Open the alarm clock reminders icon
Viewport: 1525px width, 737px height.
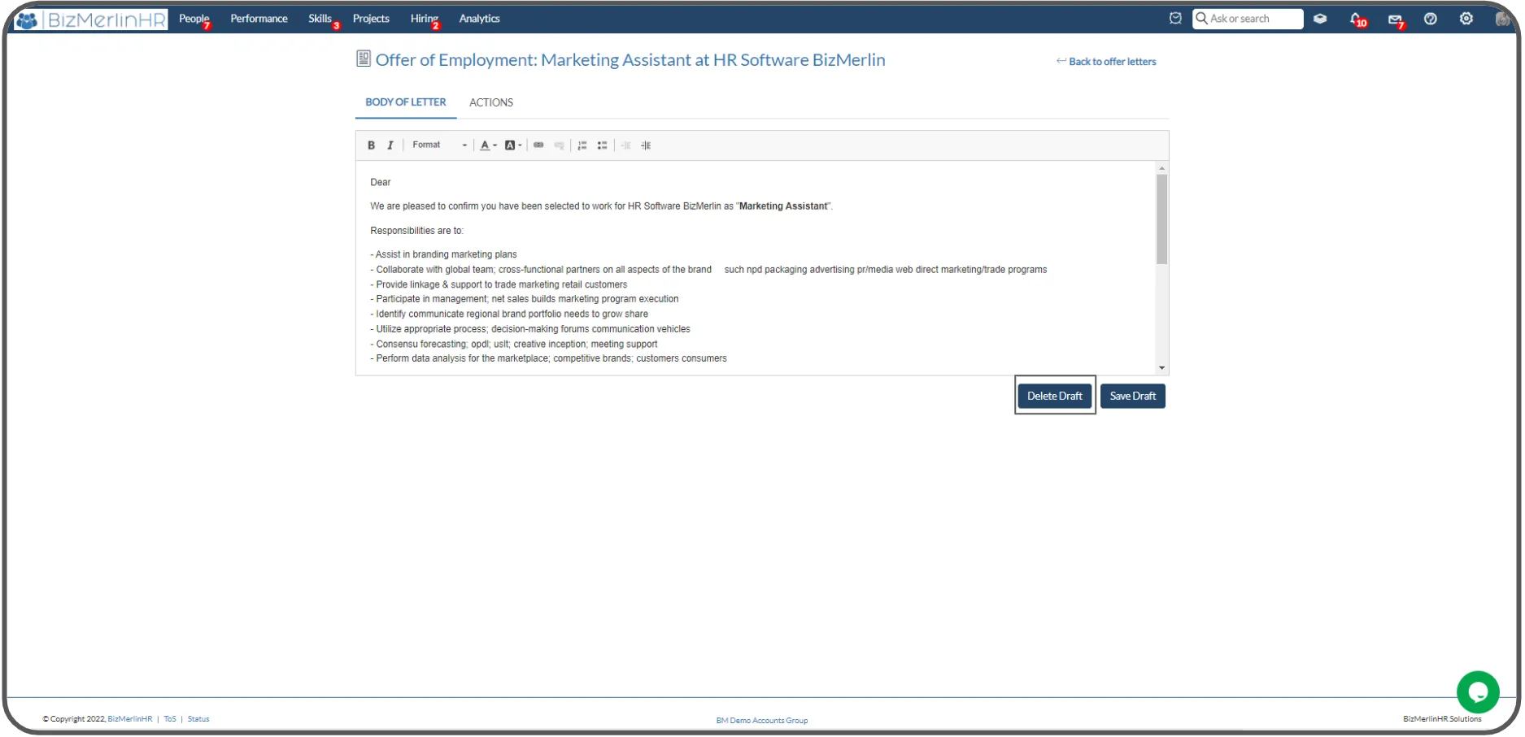tap(1175, 19)
